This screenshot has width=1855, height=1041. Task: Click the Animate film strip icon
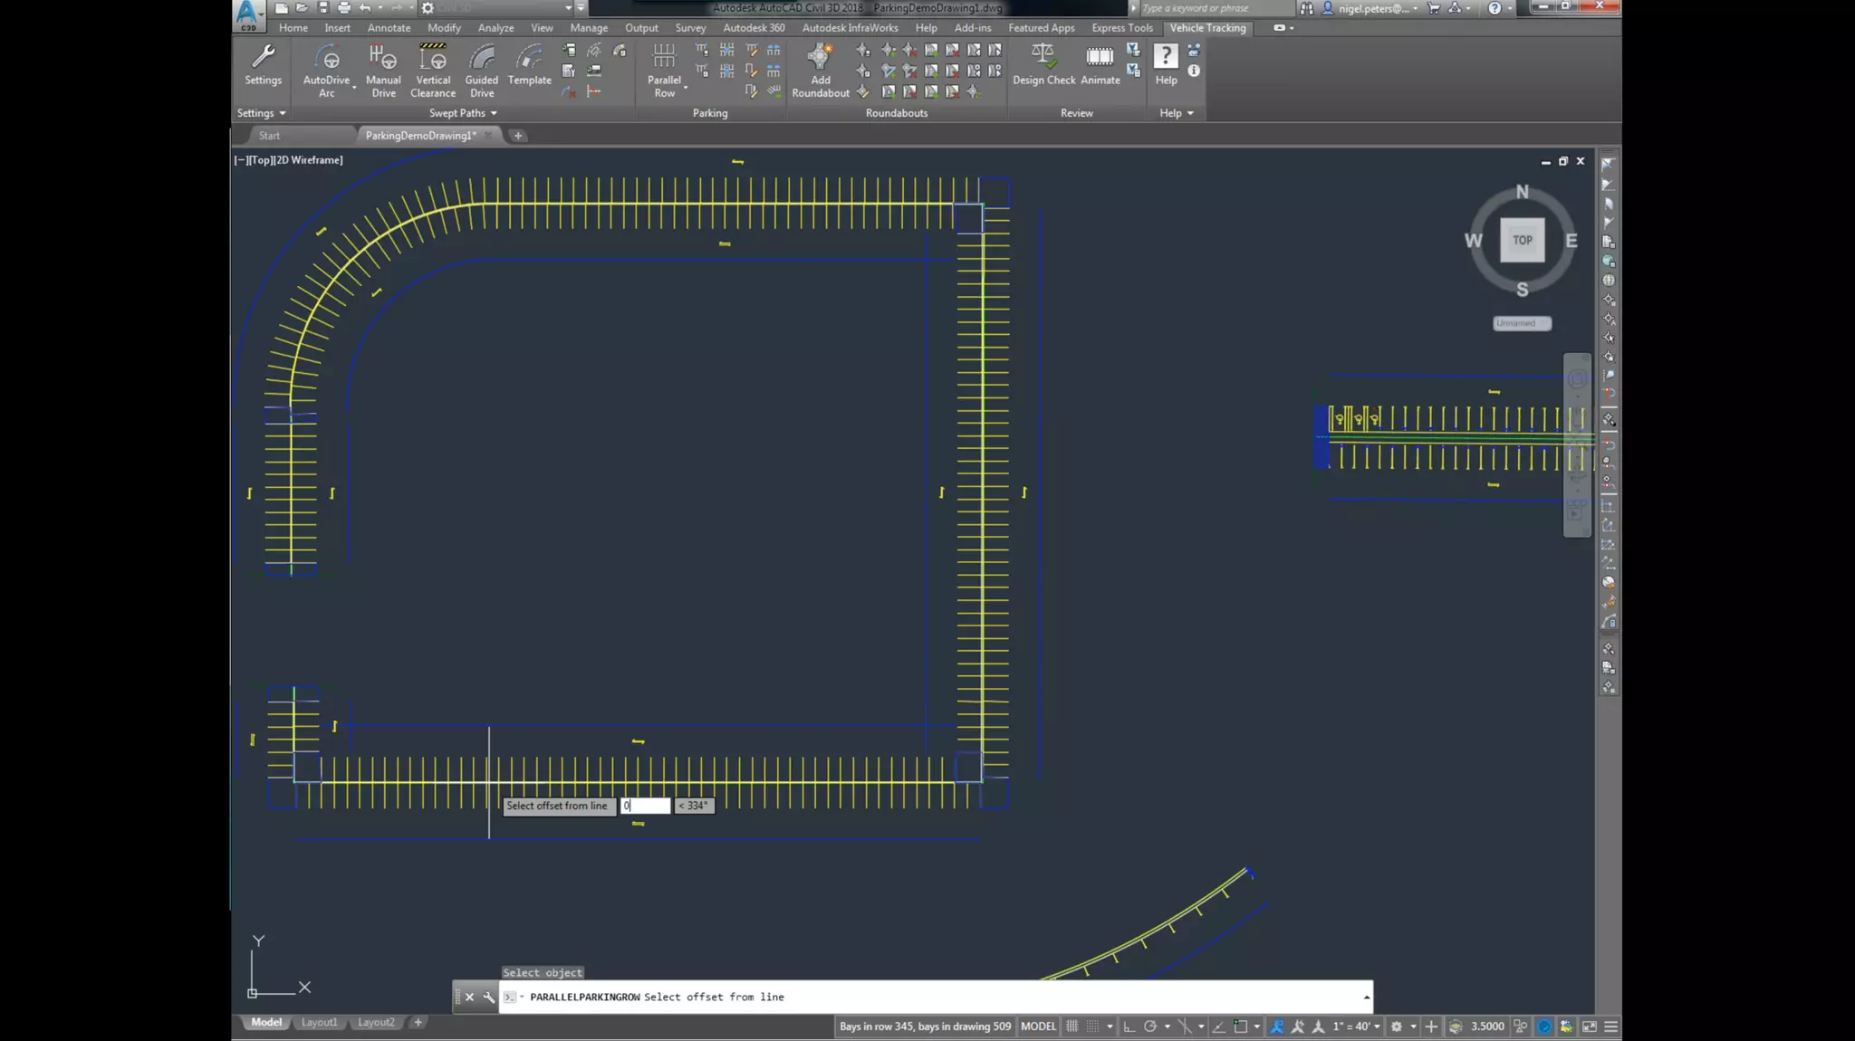point(1100,64)
